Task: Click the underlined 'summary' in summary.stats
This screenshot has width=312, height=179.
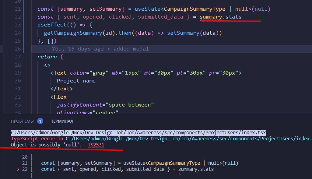Action: coord(211,17)
